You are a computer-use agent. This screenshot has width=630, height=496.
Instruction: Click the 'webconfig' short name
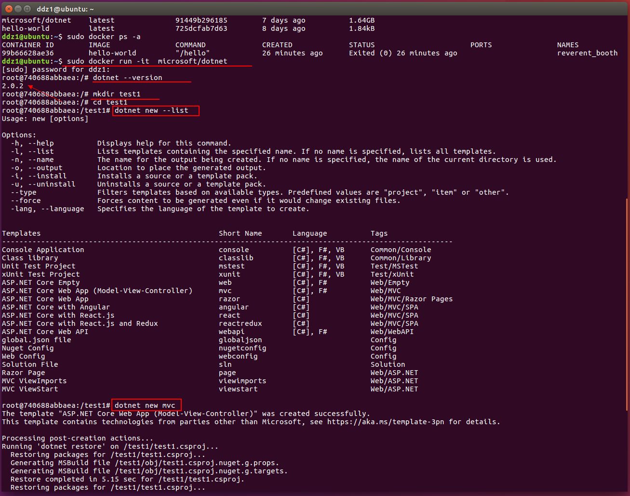(238, 356)
